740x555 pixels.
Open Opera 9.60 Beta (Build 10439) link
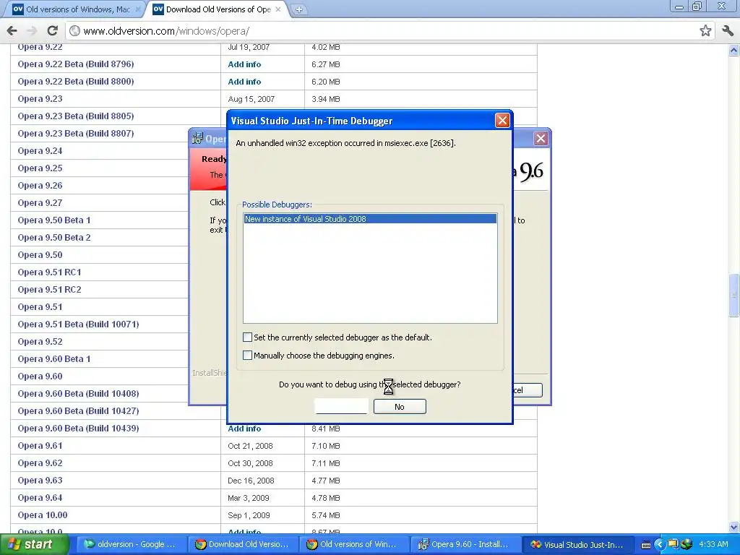click(x=78, y=429)
